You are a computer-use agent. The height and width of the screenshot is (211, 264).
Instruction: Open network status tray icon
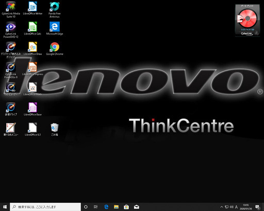(x=227, y=207)
